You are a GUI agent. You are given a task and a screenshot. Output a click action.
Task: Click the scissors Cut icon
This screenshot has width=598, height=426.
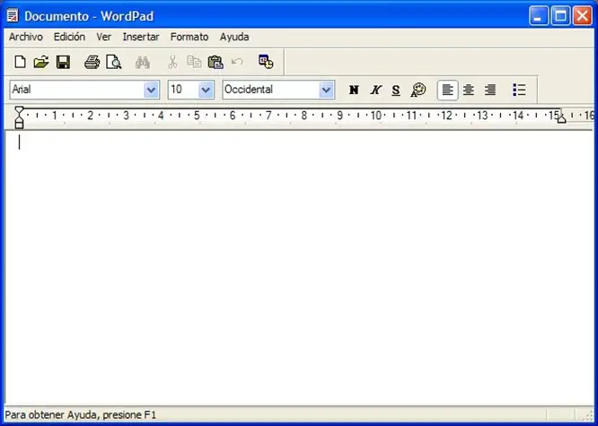click(172, 62)
